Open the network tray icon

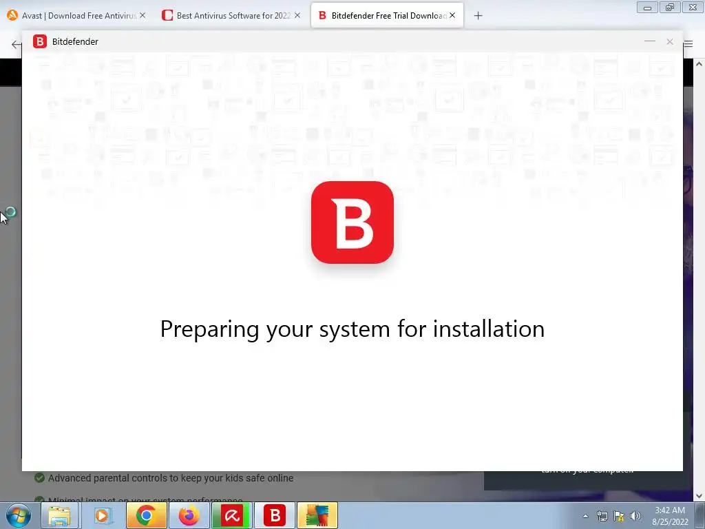click(602, 516)
